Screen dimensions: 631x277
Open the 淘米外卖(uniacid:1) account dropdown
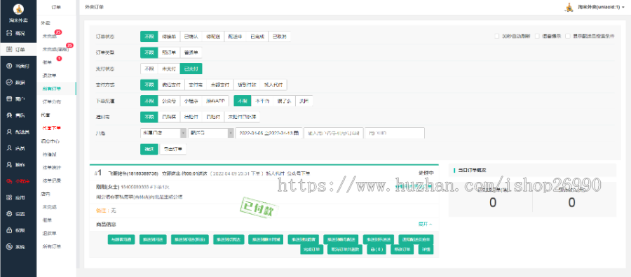click(x=602, y=7)
